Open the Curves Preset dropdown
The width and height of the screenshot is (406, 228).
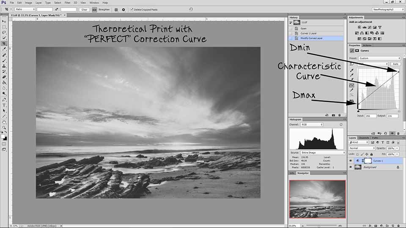point(379,58)
